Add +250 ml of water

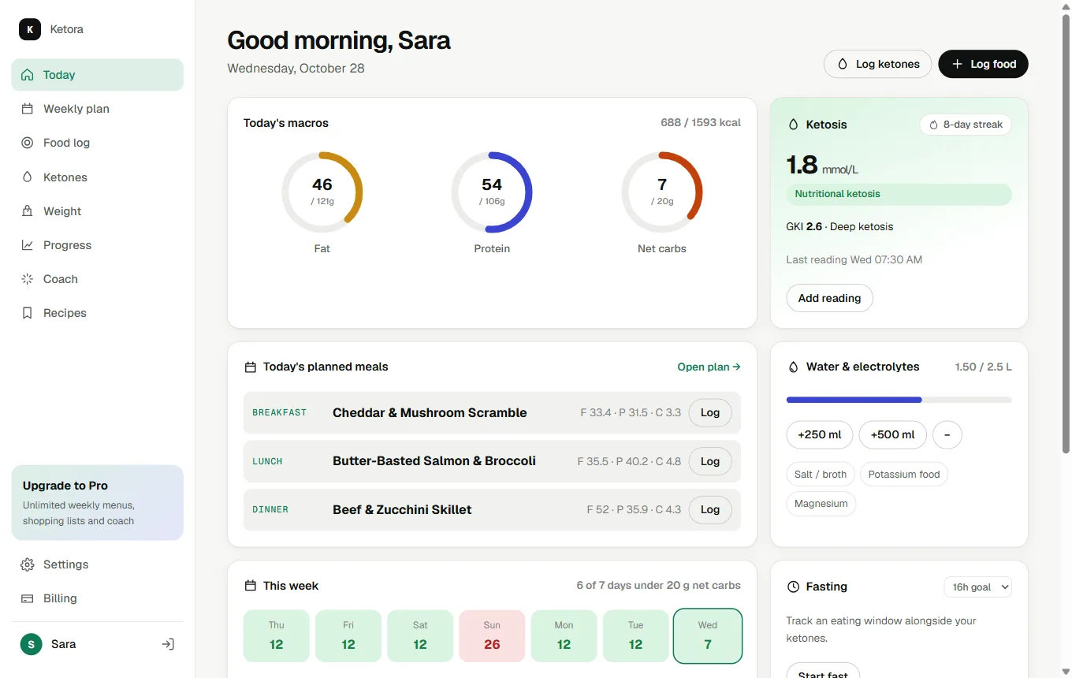pyautogui.click(x=820, y=434)
